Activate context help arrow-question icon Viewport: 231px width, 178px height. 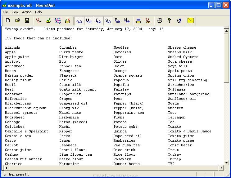point(179,20)
